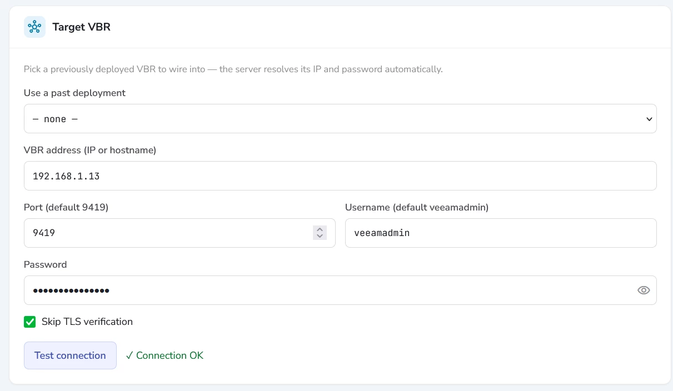Decrease port value with down stepper arrow
This screenshot has width=673, height=391.
pos(320,236)
